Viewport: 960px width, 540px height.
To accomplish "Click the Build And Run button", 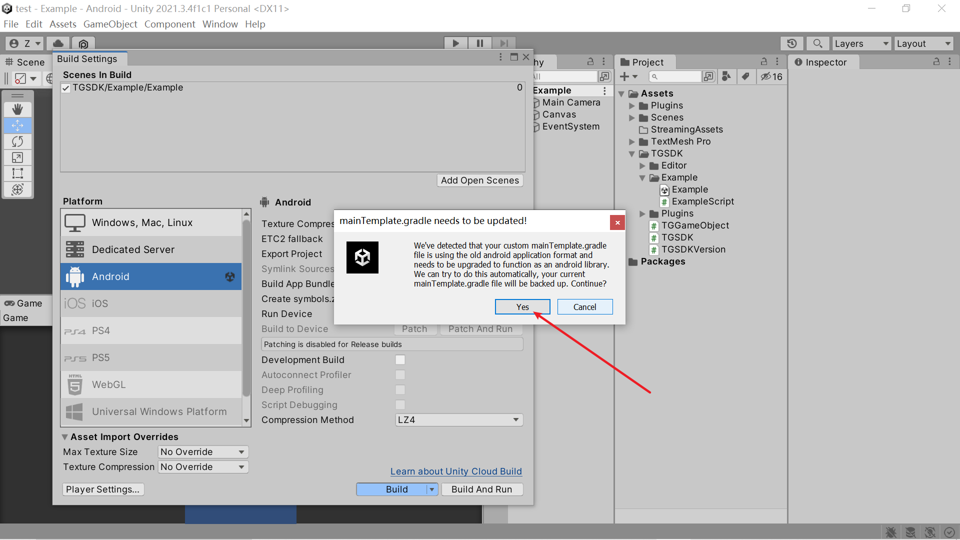I will (x=482, y=489).
